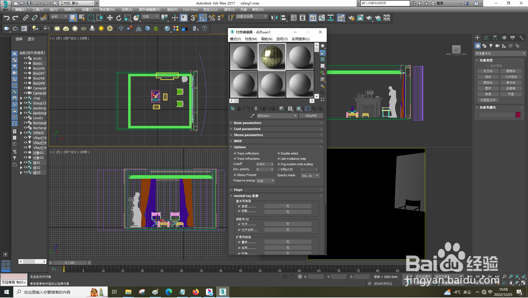
Task: Select the golden sphere material sample slot
Action: tap(272, 56)
